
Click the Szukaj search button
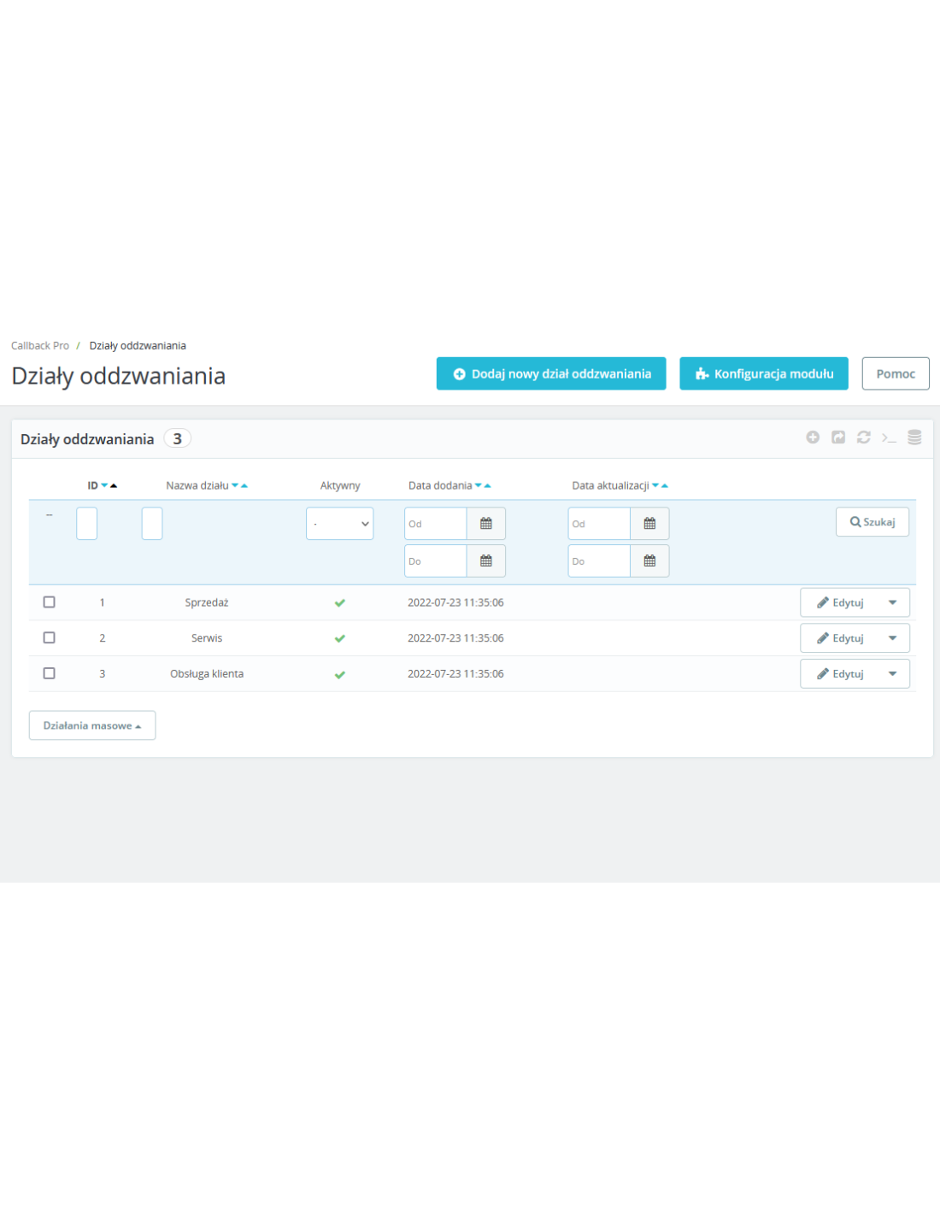pos(872,522)
